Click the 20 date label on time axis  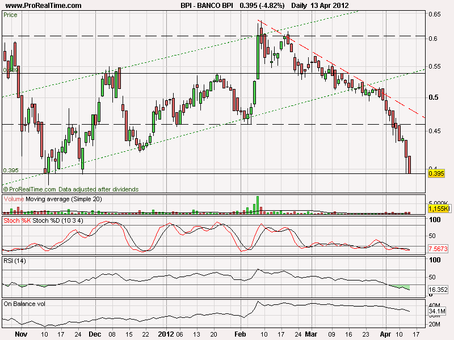[x=213, y=334]
